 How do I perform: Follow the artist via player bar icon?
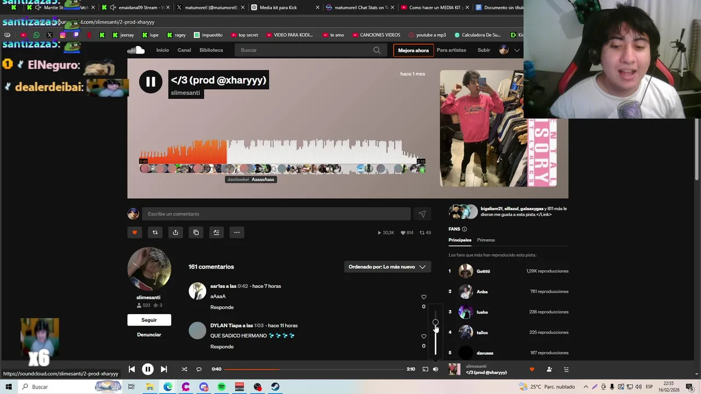(x=549, y=369)
